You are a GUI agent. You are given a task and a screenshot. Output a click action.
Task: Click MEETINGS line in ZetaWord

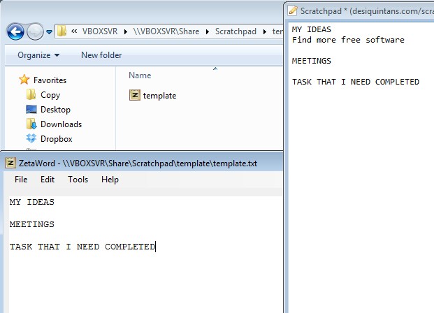(x=32, y=224)
